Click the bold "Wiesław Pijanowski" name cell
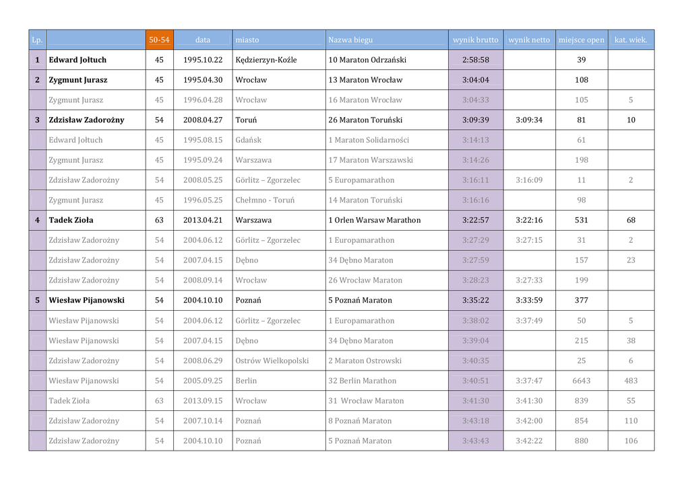690x487 pixels. point(86,300)
